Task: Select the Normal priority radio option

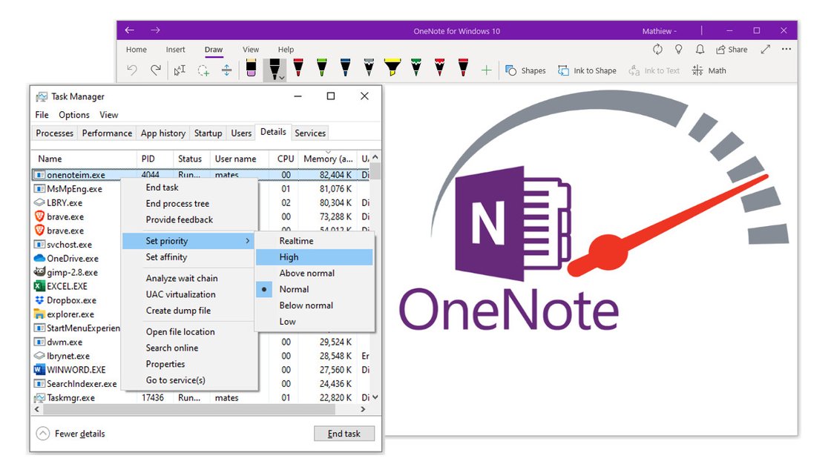Action: coord(297,289)
